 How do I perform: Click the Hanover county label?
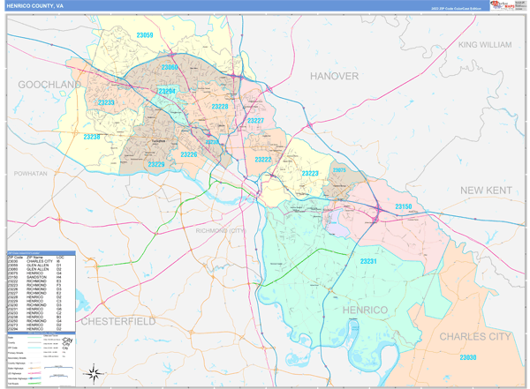(334, 77)
